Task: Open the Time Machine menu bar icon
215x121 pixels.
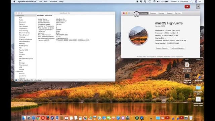Action: click(x=150, y=1)
